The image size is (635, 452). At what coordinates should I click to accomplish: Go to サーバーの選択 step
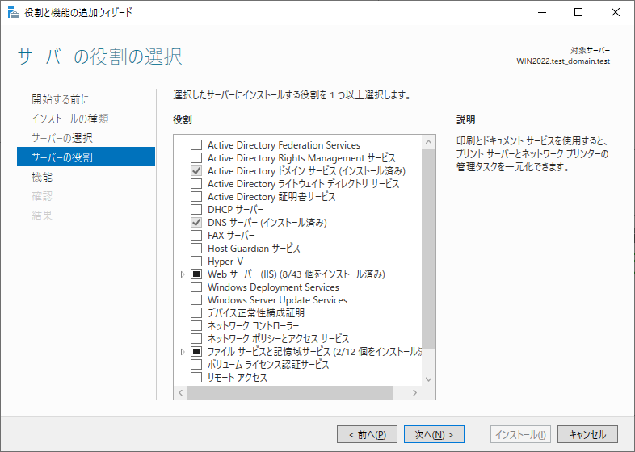62,138
